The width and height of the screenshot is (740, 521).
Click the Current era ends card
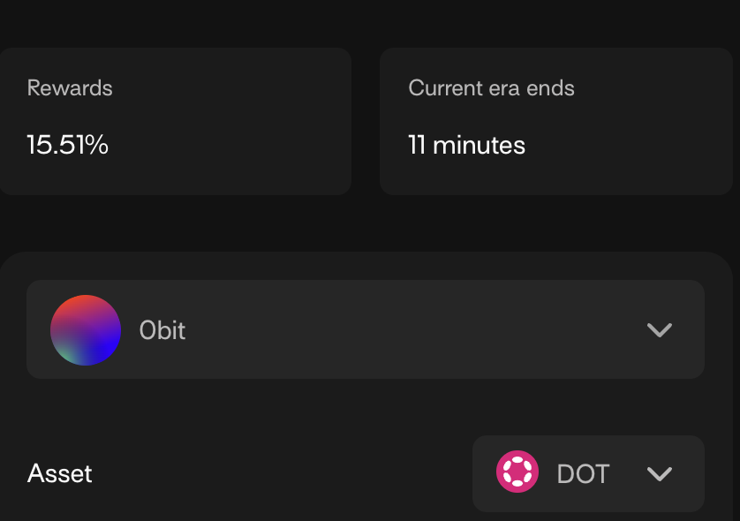click(x=555, y=120)
